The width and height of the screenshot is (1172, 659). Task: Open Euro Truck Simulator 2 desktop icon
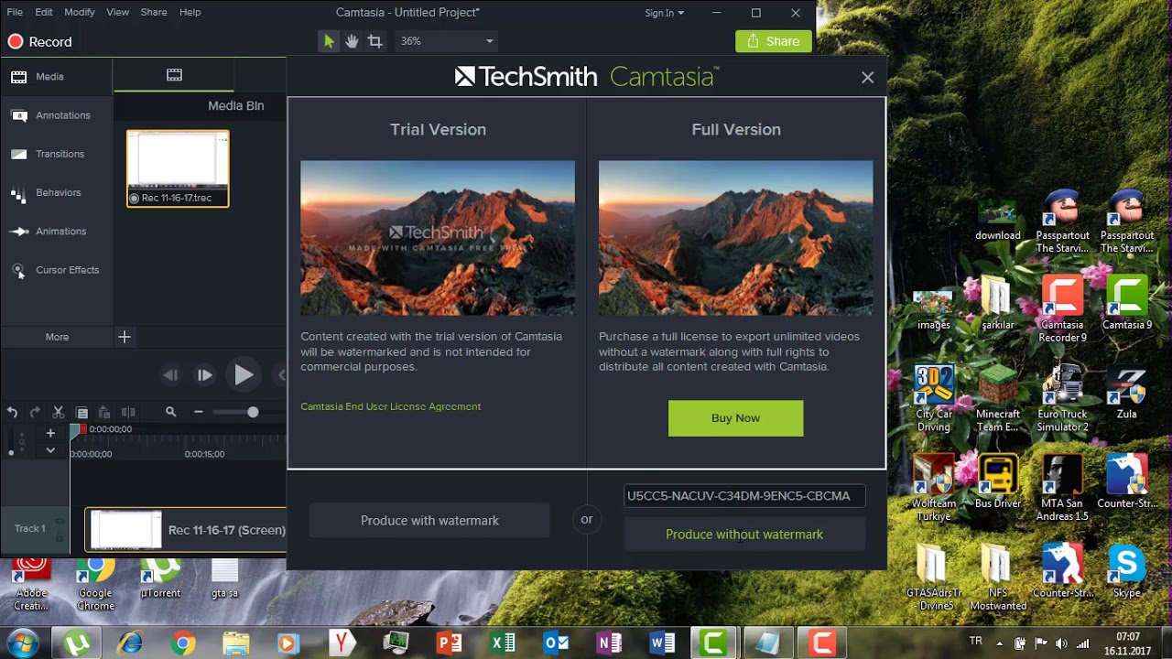click(x=1062, y=398)
